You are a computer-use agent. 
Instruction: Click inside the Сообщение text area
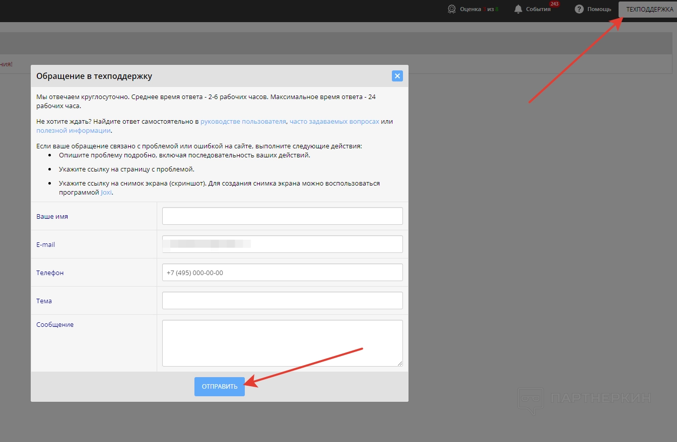282,343
